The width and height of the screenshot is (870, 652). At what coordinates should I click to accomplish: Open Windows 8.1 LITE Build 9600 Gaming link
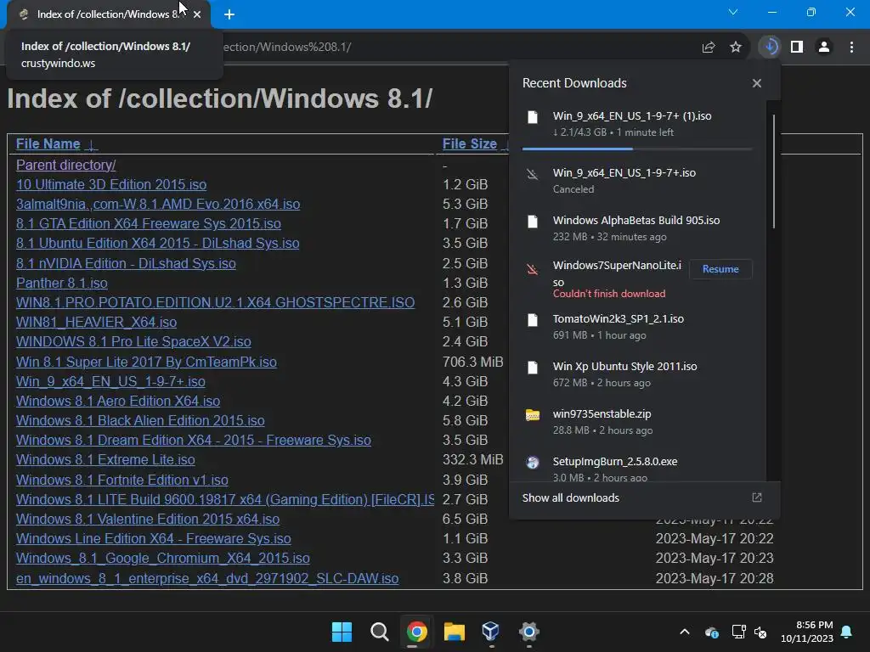point(225,499)
